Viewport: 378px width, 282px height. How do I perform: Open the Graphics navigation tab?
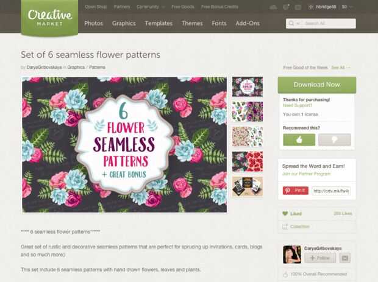(x=124, y=23)
